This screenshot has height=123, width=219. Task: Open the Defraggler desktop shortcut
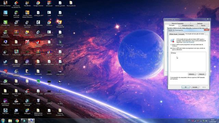click(27, 111)
